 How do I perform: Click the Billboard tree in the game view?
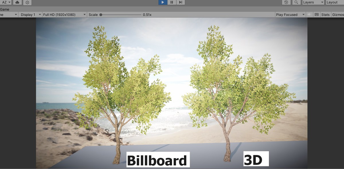pos(122,94)
